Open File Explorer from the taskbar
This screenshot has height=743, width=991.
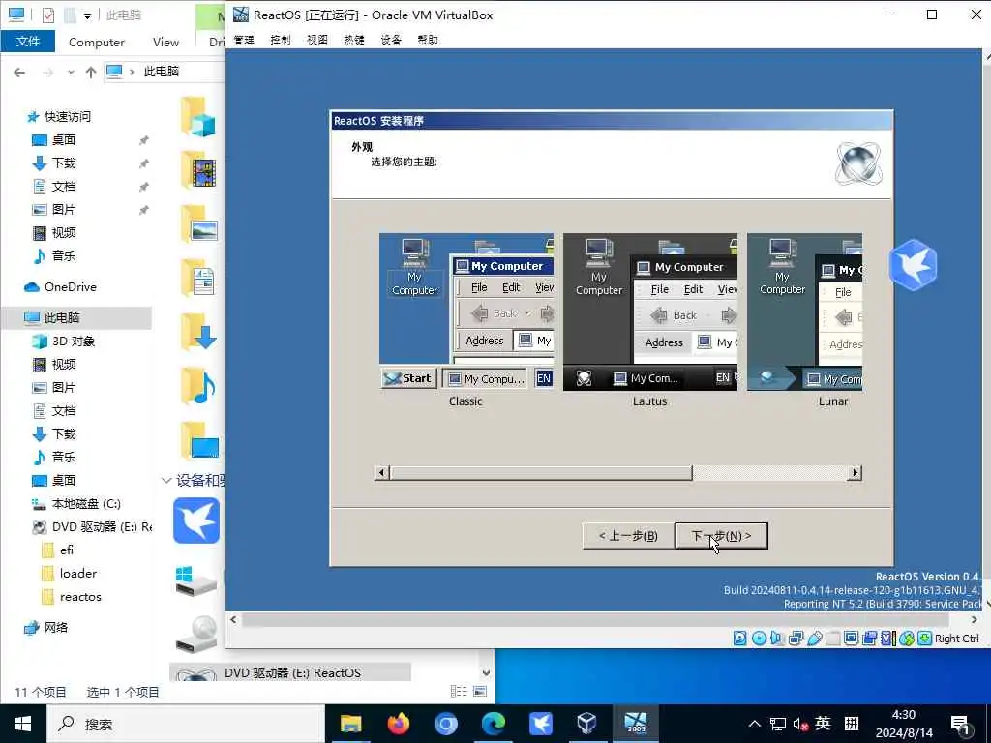[x=350, y=724]
